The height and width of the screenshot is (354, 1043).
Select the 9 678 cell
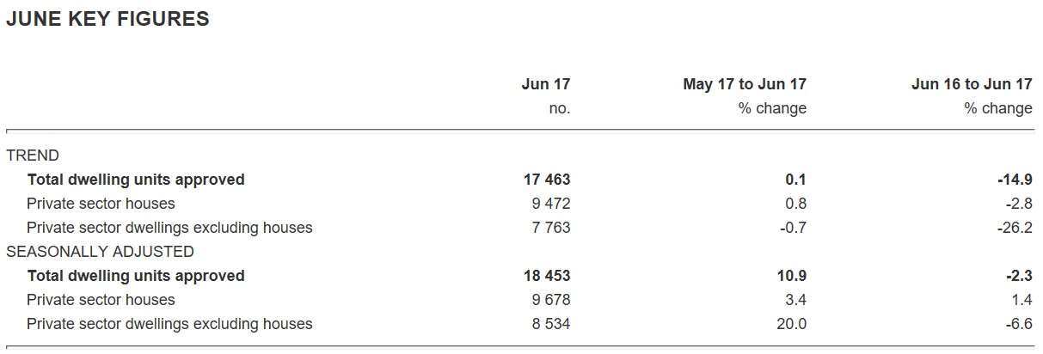551,300
